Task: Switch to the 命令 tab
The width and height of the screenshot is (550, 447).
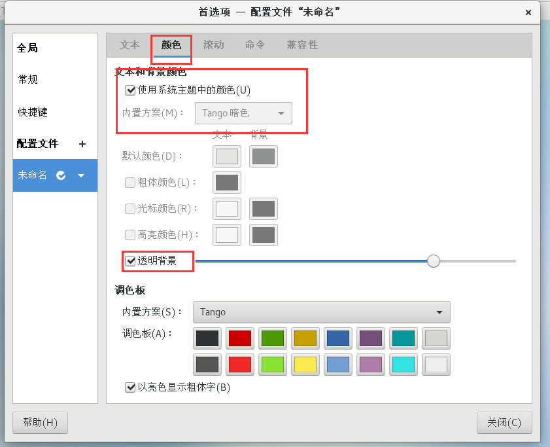Action: 254,45
